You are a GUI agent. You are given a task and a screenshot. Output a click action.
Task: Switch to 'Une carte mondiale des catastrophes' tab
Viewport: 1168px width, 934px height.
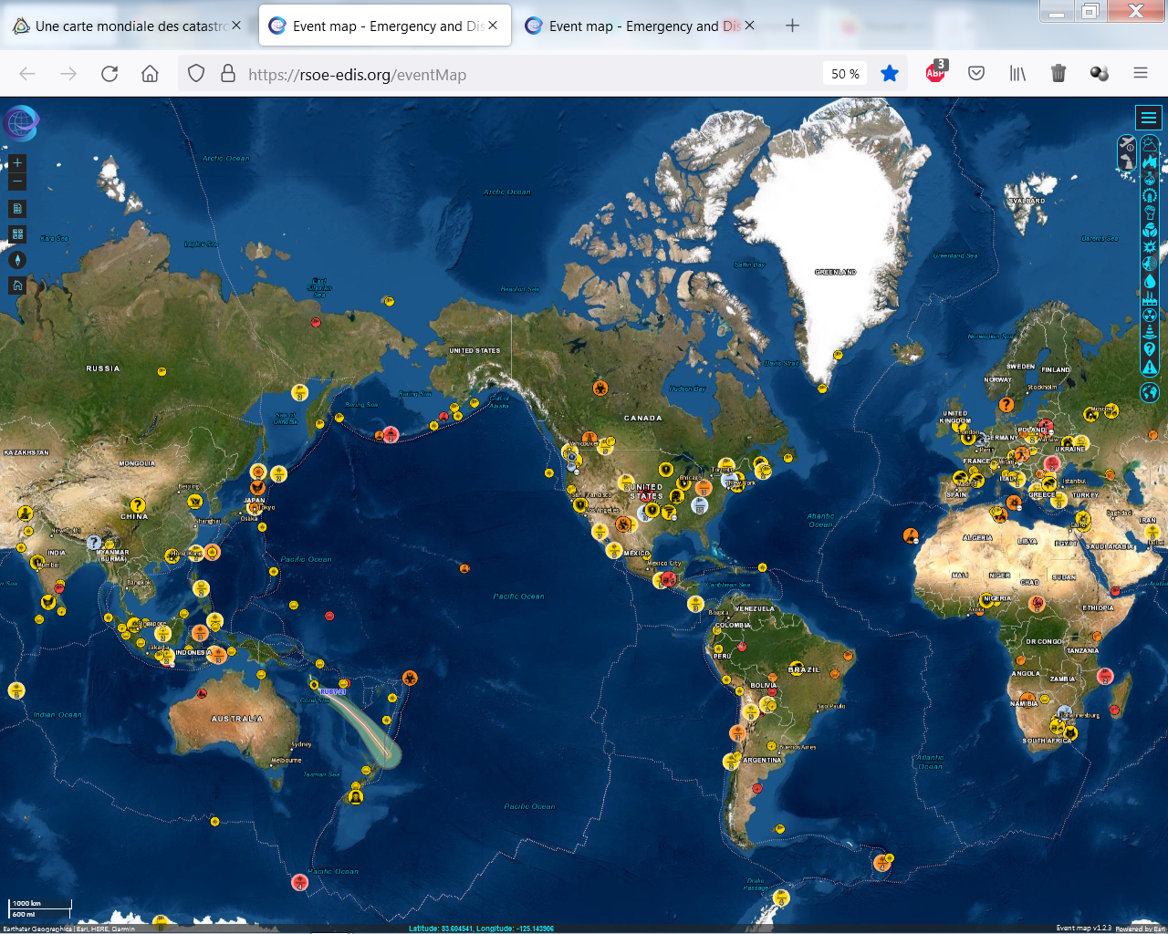click(128, 26)
